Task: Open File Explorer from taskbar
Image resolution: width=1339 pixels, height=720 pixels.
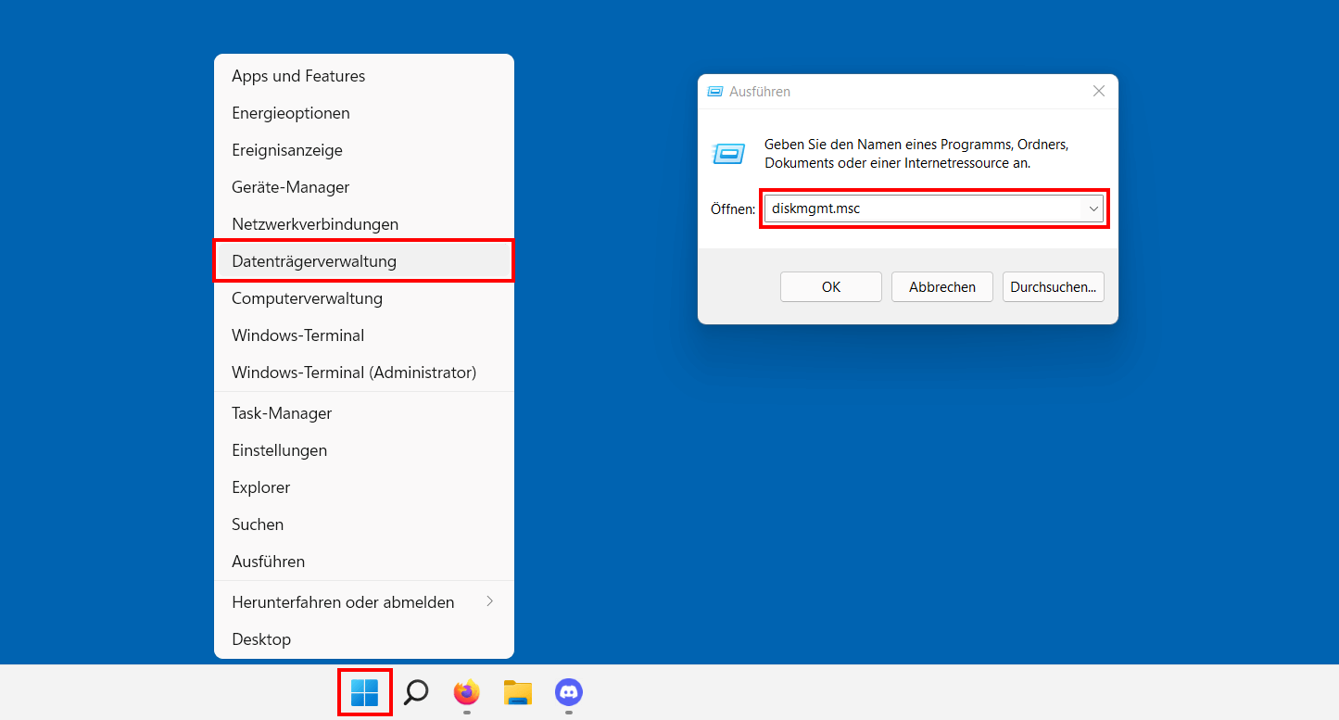Action: pos(518,692)
